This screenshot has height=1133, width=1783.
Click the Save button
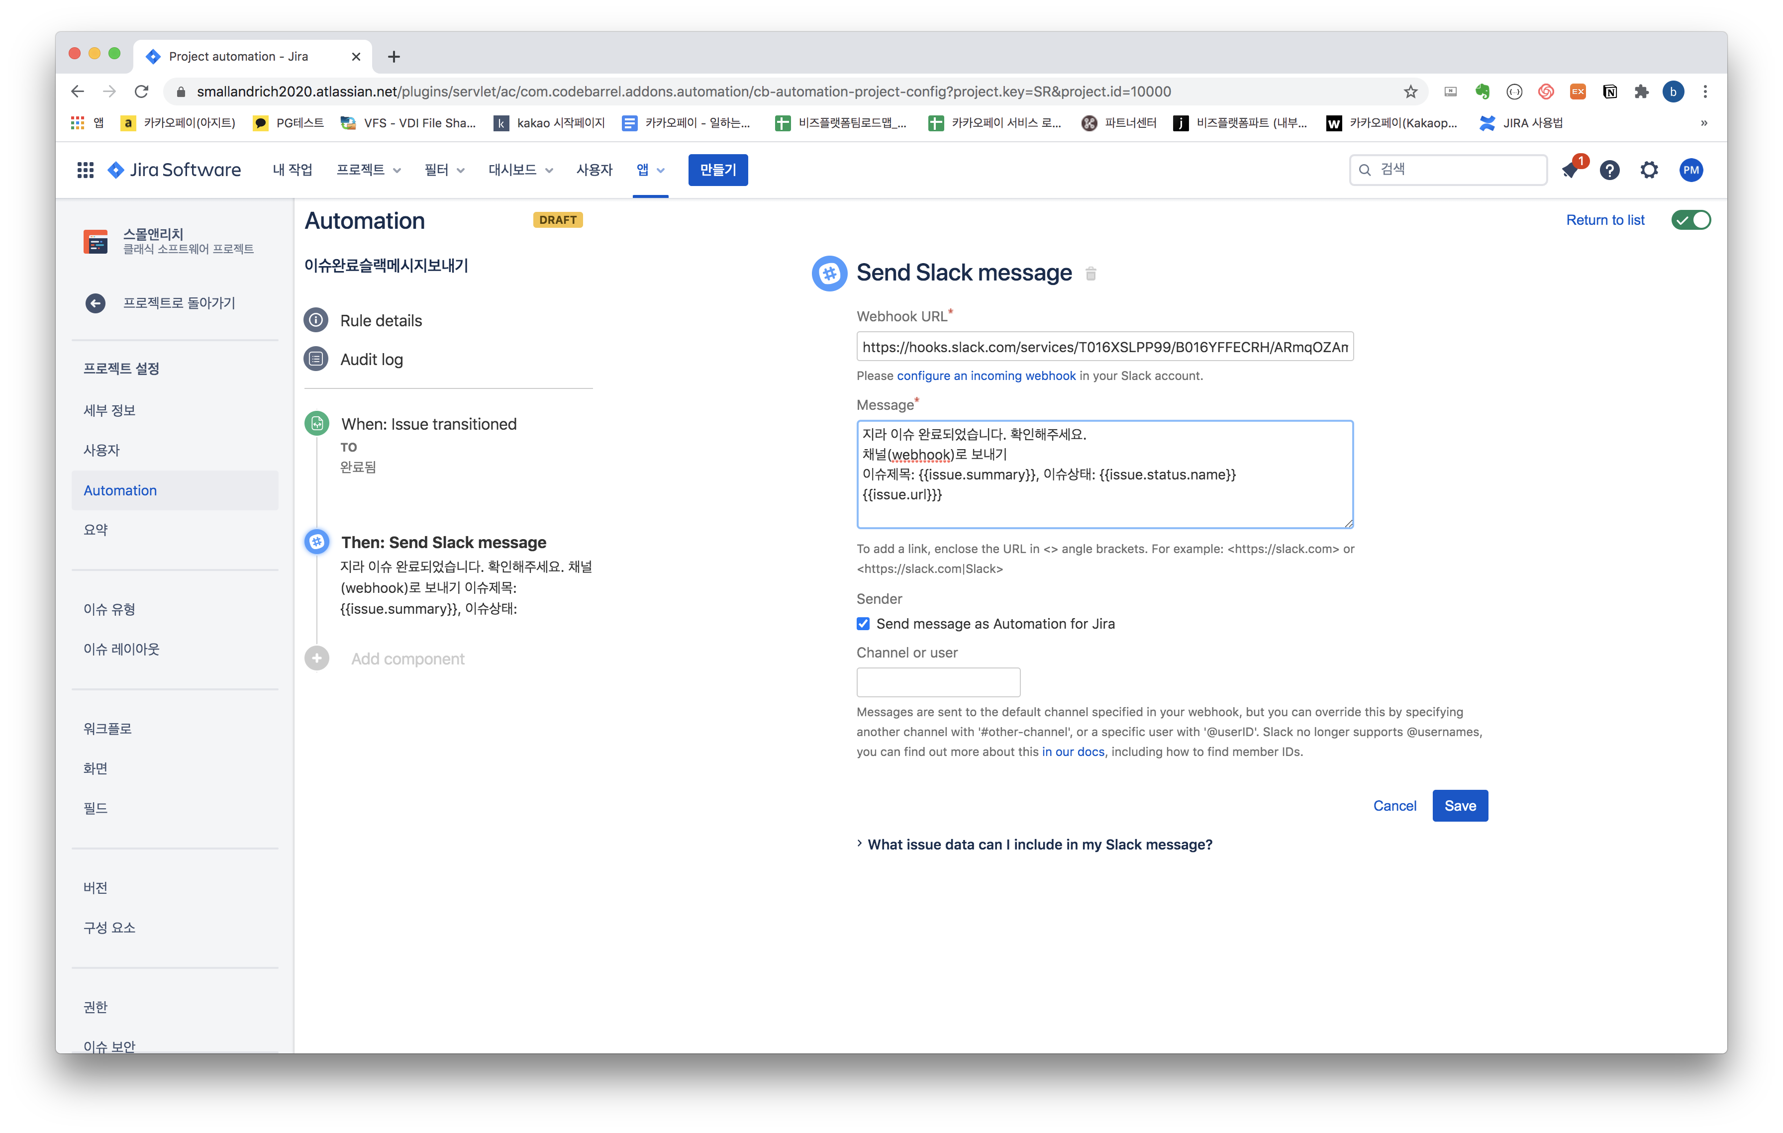(x=1460, y=805)
